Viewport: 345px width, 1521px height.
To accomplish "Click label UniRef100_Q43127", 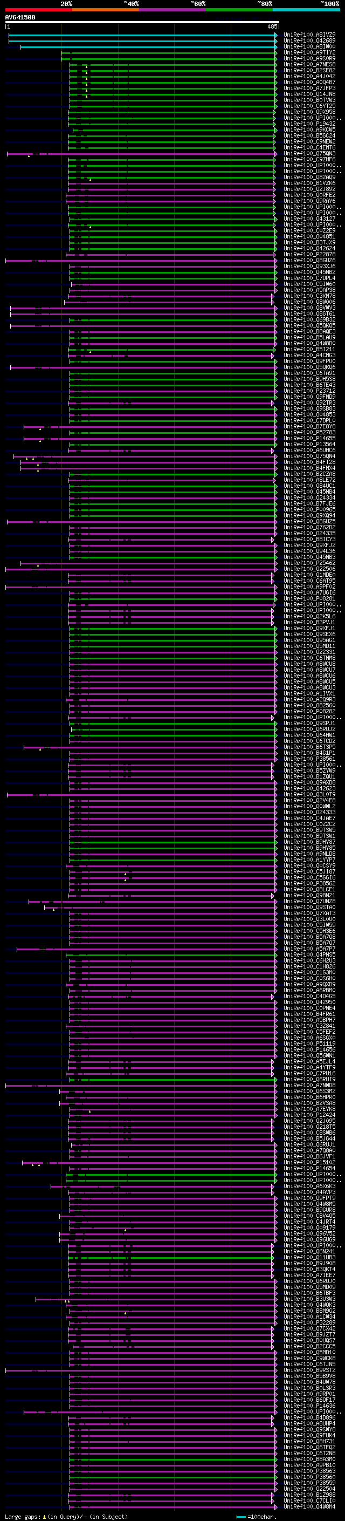I will coord(309,219).
